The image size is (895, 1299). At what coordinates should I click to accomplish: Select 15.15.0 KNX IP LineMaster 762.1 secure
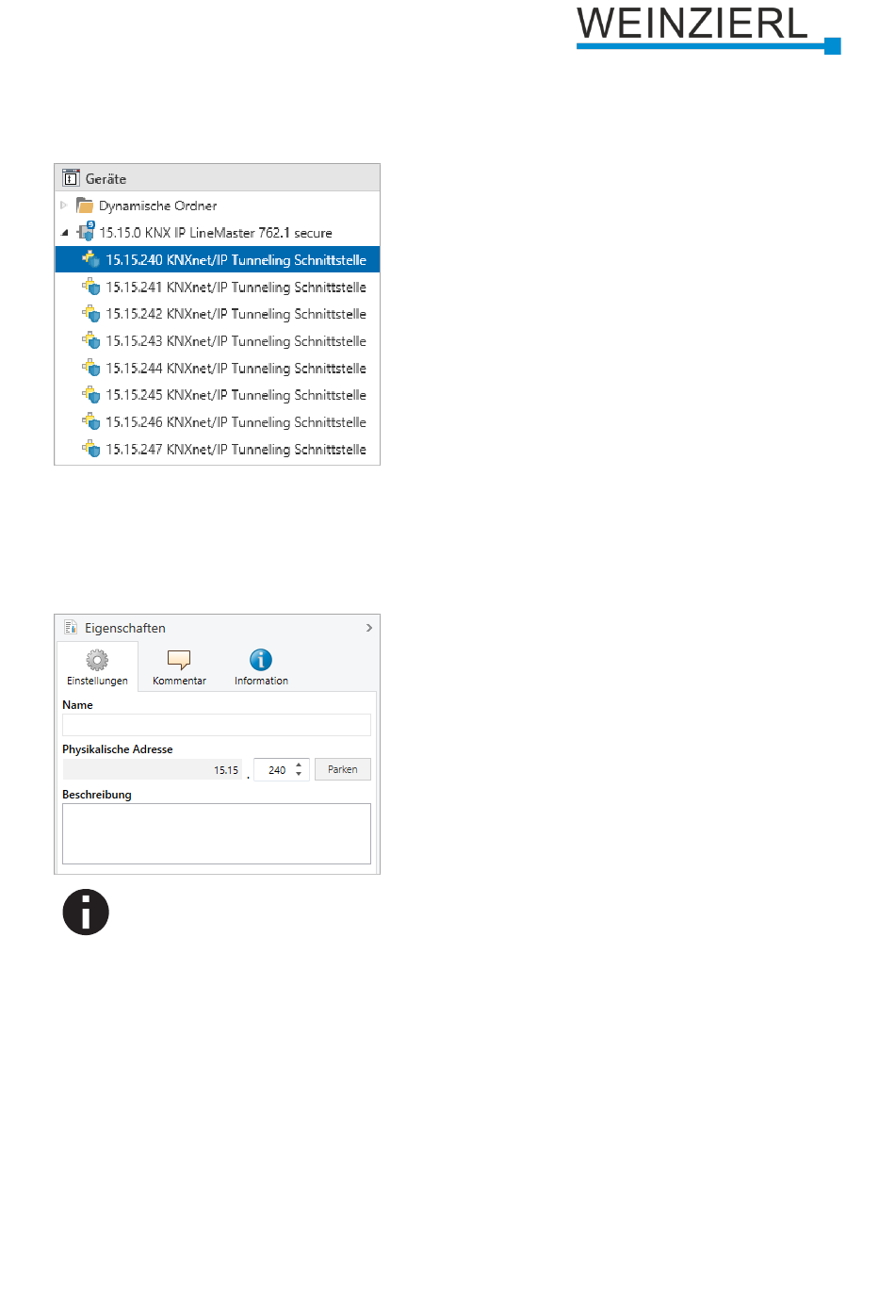[x=216, y=233]
